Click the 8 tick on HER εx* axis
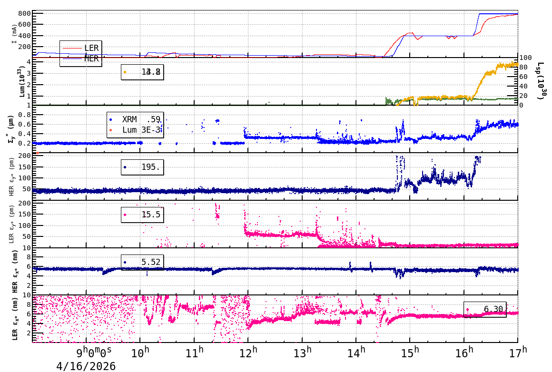 coord(29,257)
